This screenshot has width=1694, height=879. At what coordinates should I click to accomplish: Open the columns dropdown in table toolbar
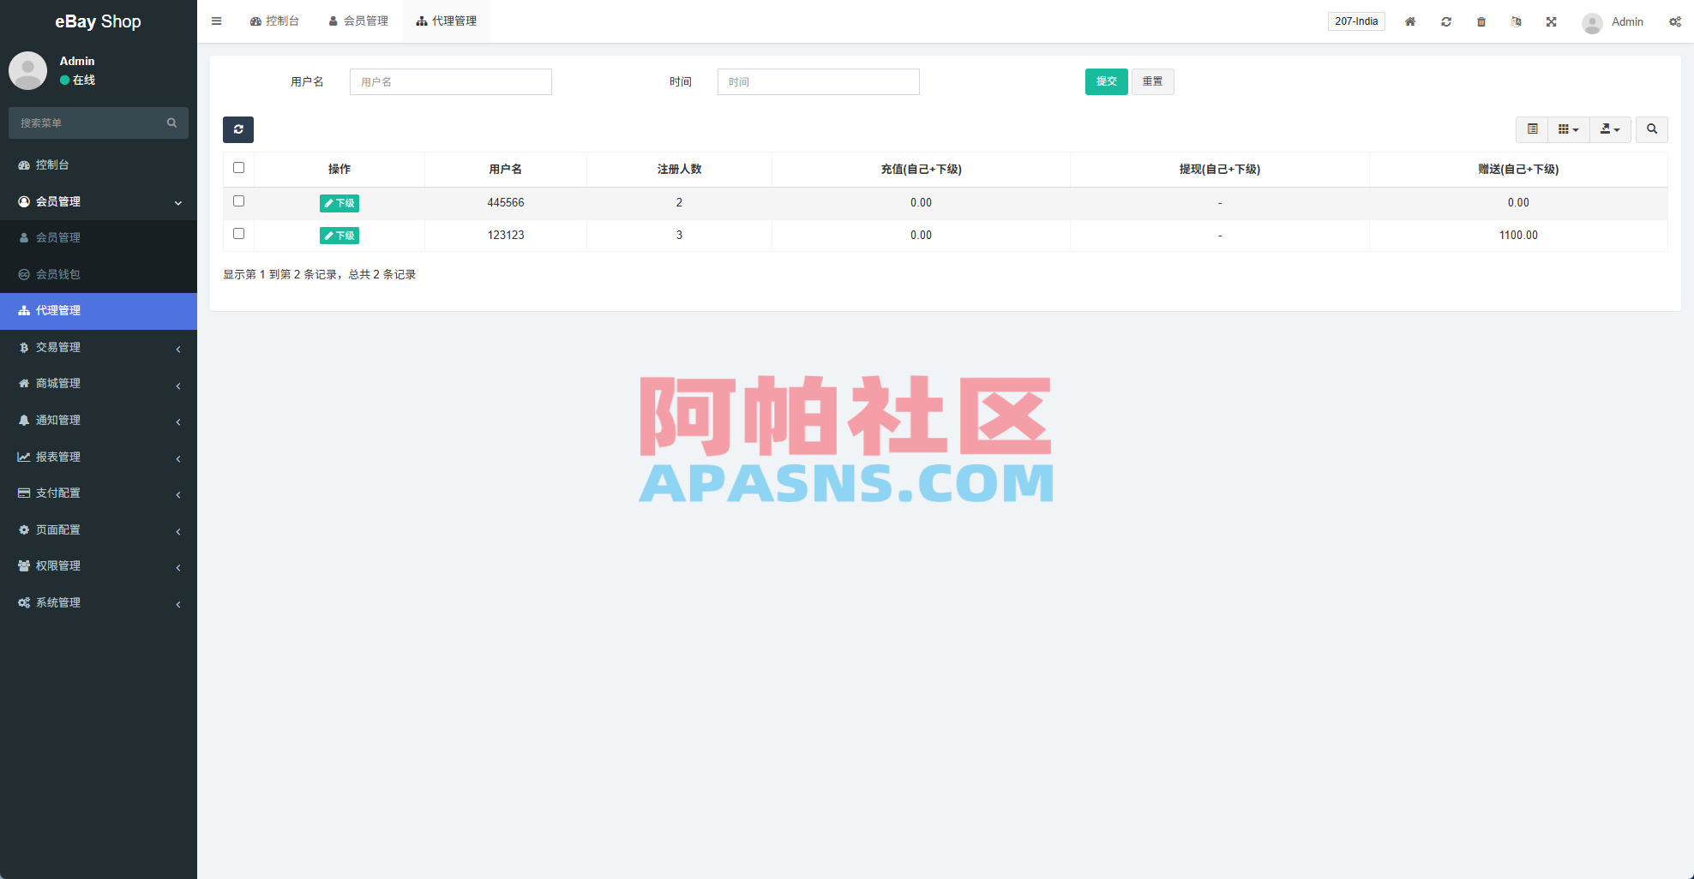(1569, 129)
